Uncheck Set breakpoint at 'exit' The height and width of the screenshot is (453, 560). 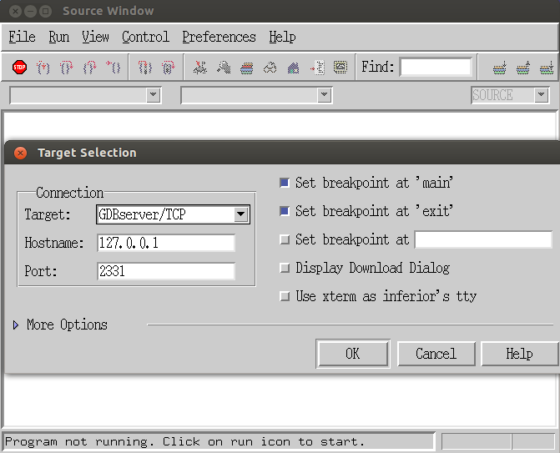point(285,211)
